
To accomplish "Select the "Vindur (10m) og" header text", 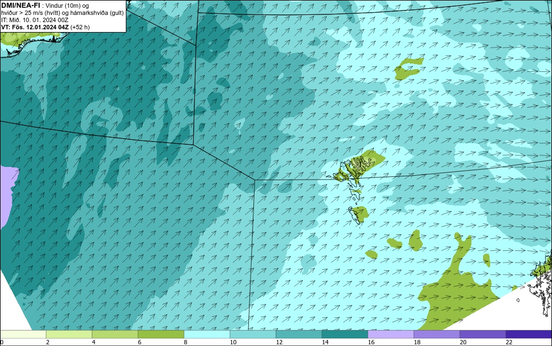I will click(67, 6).
